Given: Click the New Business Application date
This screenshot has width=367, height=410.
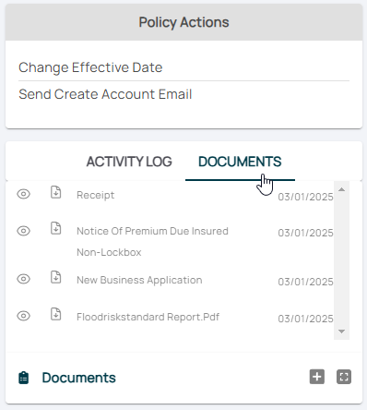Looking at the screenshot, I should pos(305,282).
